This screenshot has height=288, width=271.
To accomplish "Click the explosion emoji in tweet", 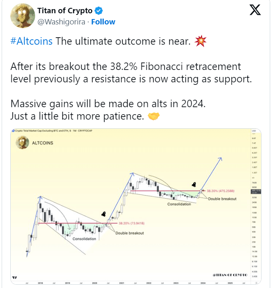I will pyautogui.click(x=200, y=41).
